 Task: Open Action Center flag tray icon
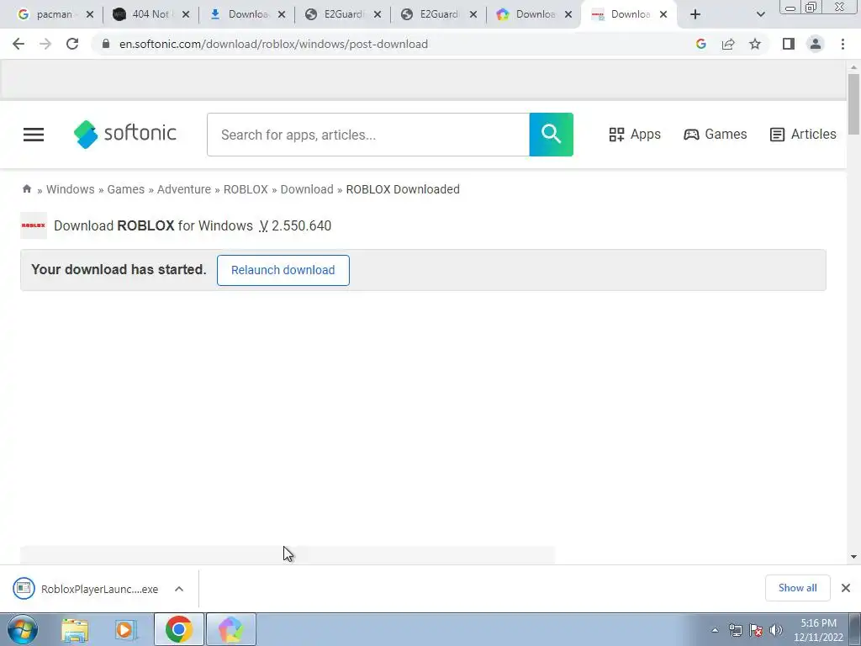click(756, 630)
